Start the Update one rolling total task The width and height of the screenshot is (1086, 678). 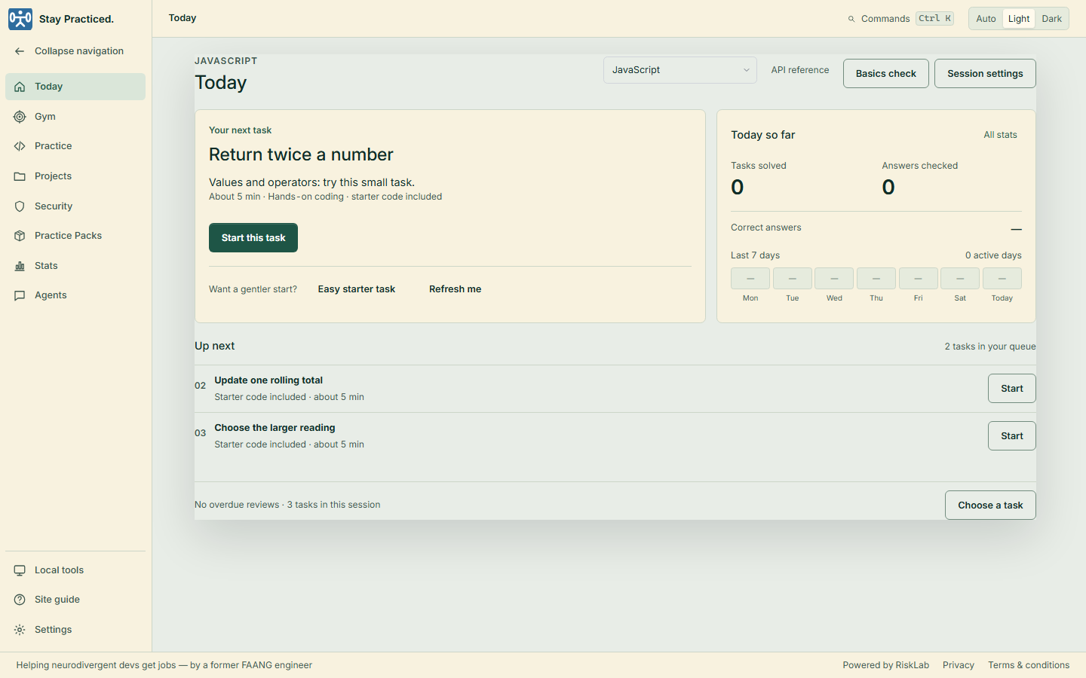coord(1012,389)
